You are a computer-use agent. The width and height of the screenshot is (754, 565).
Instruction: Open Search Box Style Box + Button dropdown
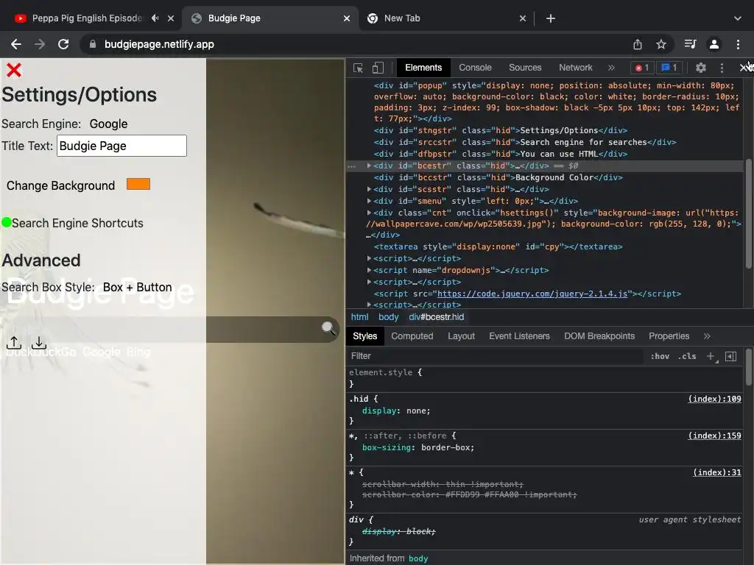[138, 288]
